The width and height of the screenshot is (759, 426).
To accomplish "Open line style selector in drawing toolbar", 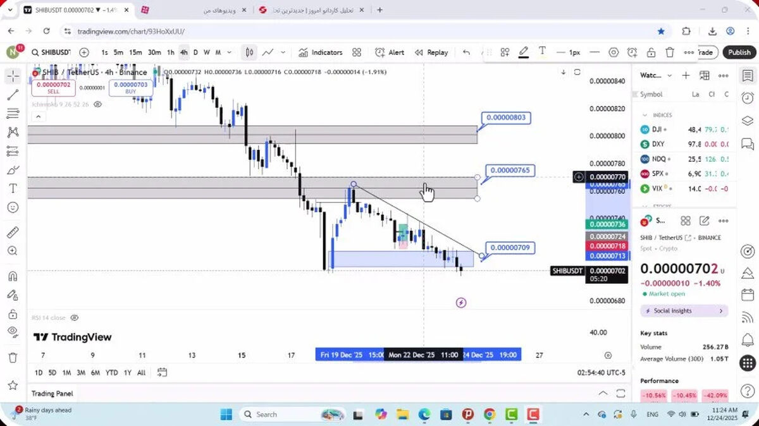I will 594,52.
